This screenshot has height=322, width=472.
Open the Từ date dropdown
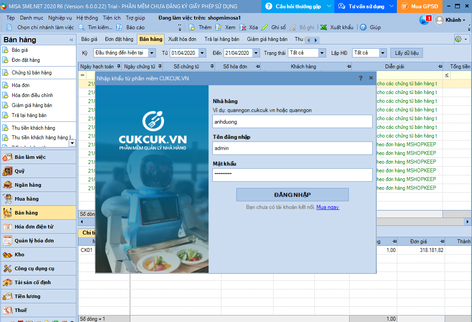tap(202, 53)
